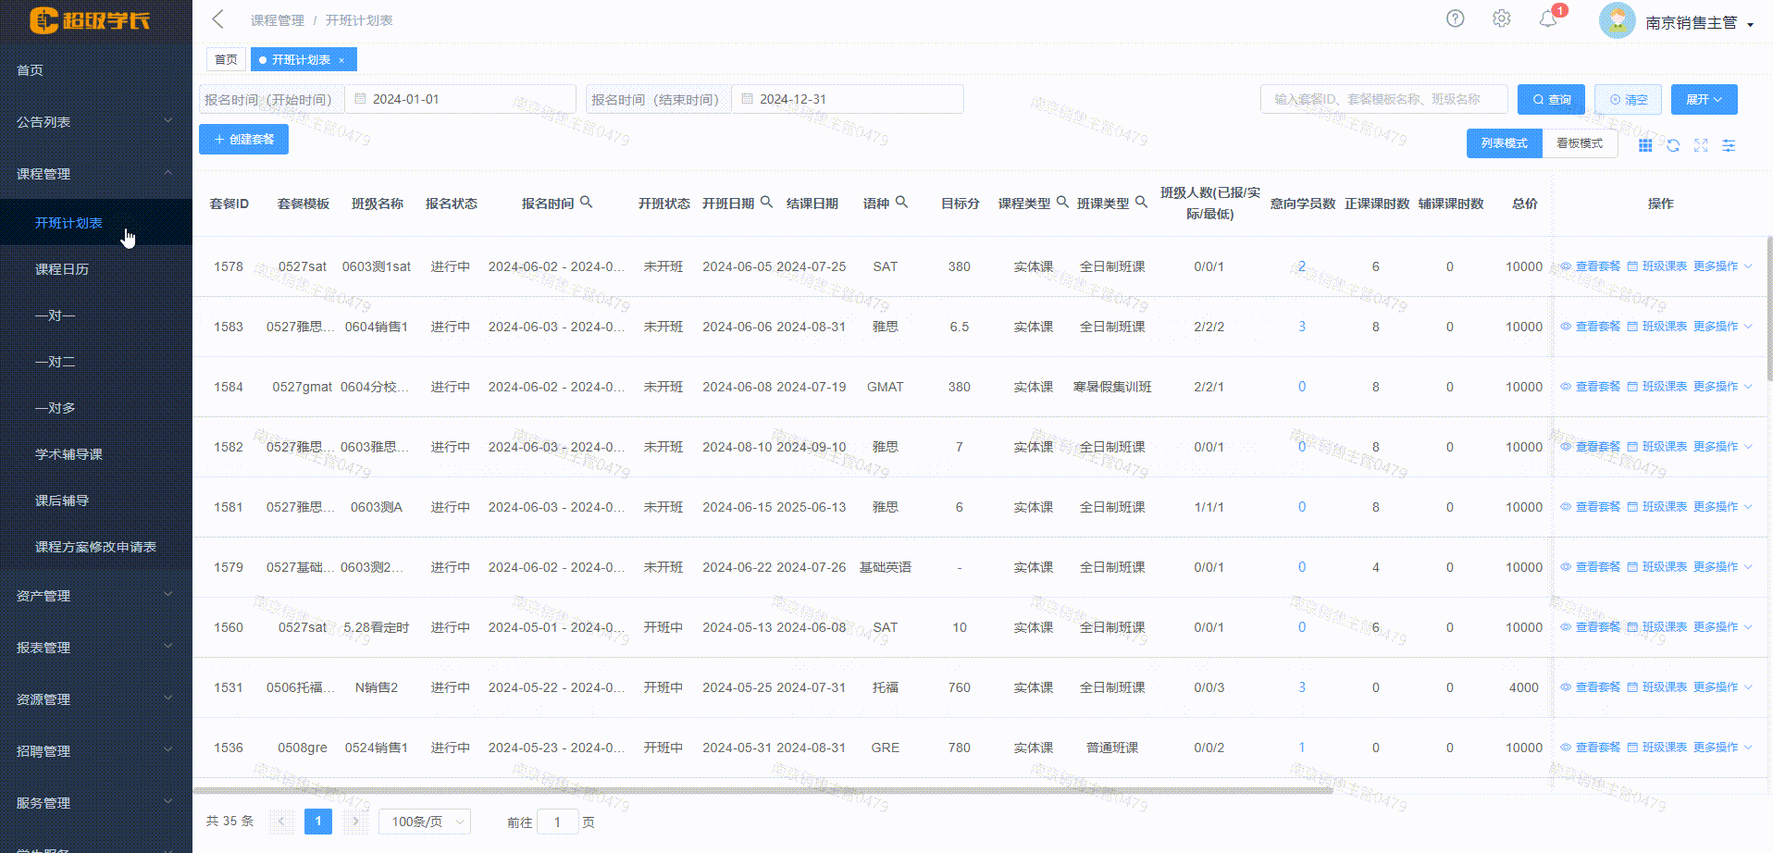Enter fullscreen using the expand arrows icon
1773x853 pixels.
tap(1701, 145)
